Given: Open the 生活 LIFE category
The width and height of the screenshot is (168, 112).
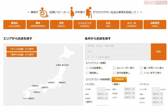Looking at the screenshot, I should tap(108, 24).
